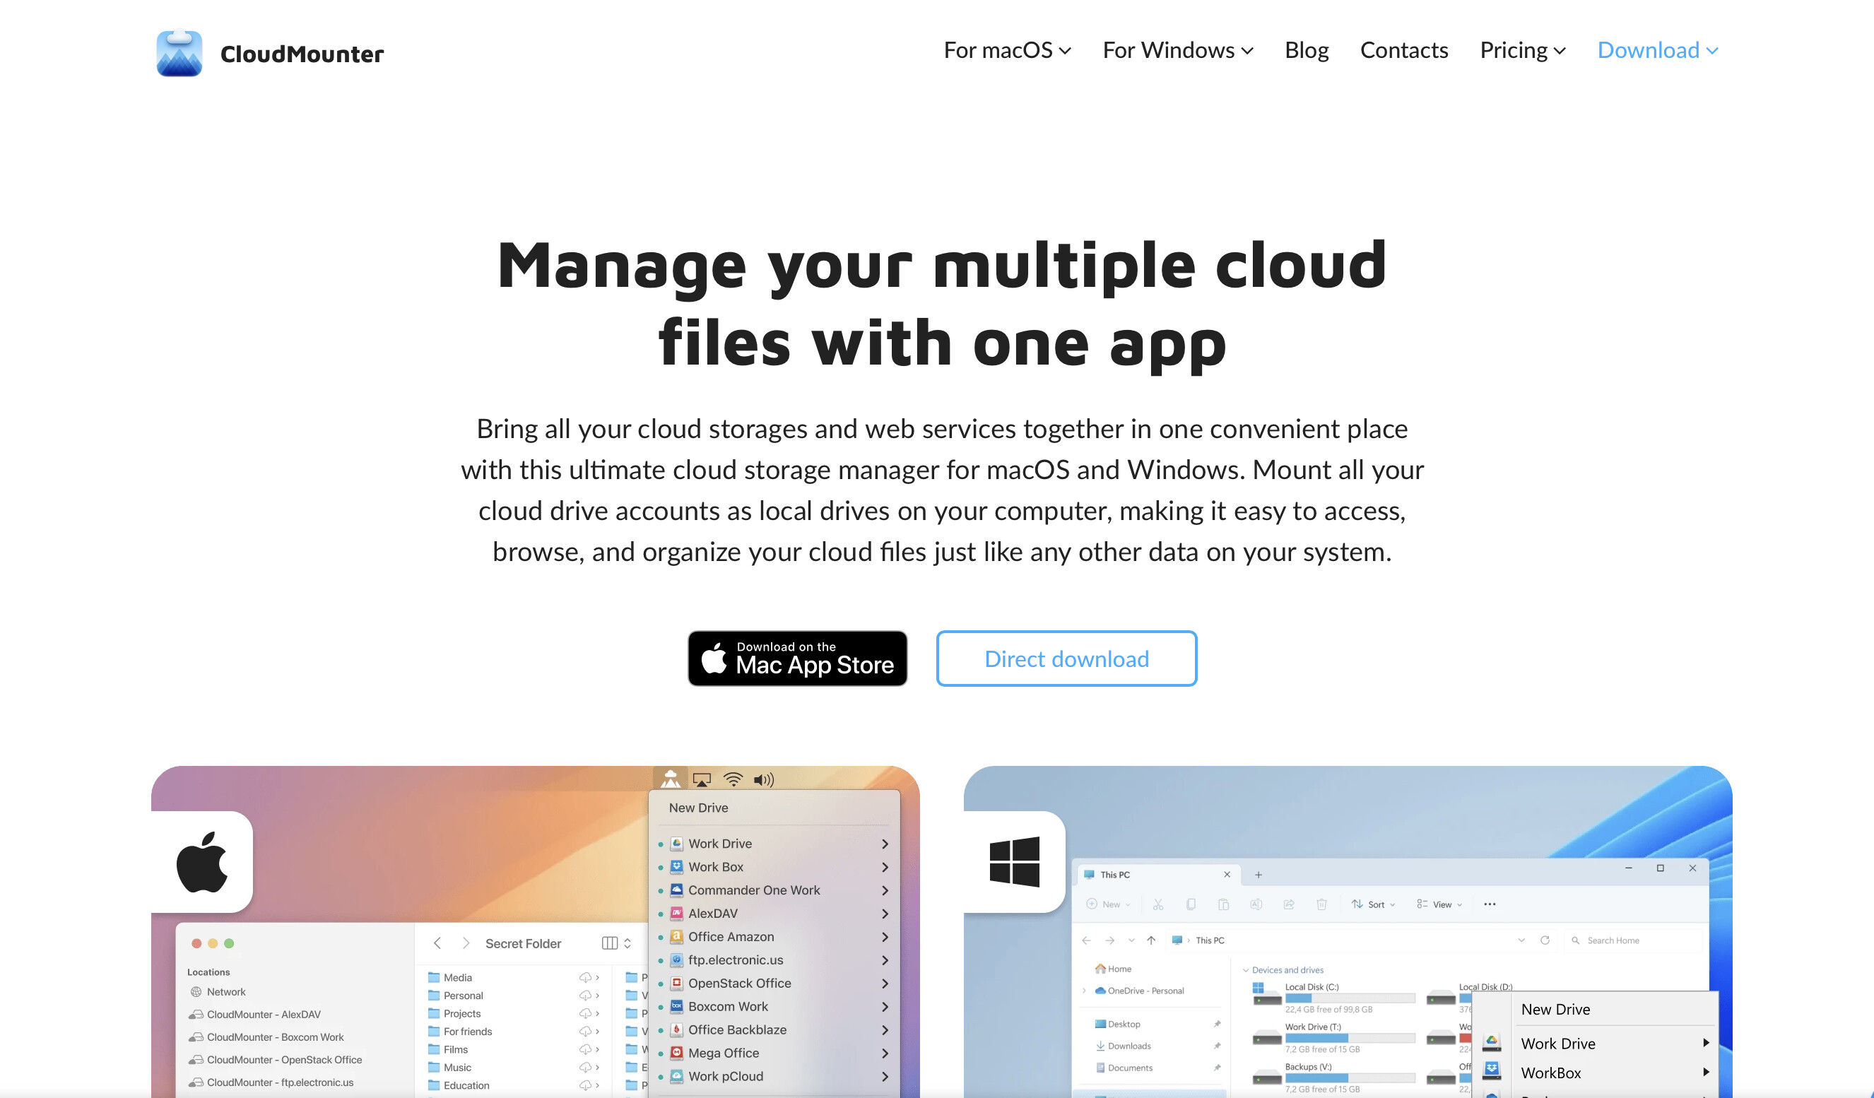Open the Pricing dropdown menu
This screenshot has width=1874, height=1098.
point(1522,51)
